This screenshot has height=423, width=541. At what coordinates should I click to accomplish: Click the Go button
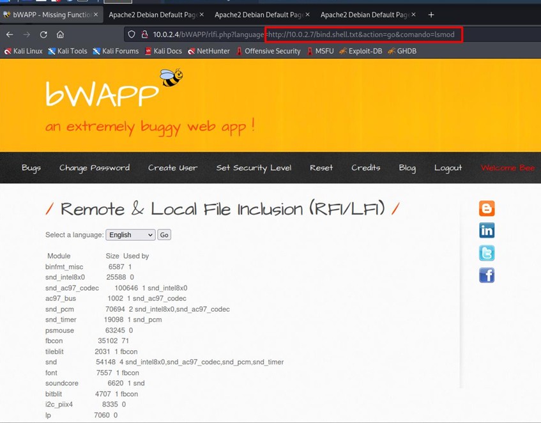click(164, 235)
